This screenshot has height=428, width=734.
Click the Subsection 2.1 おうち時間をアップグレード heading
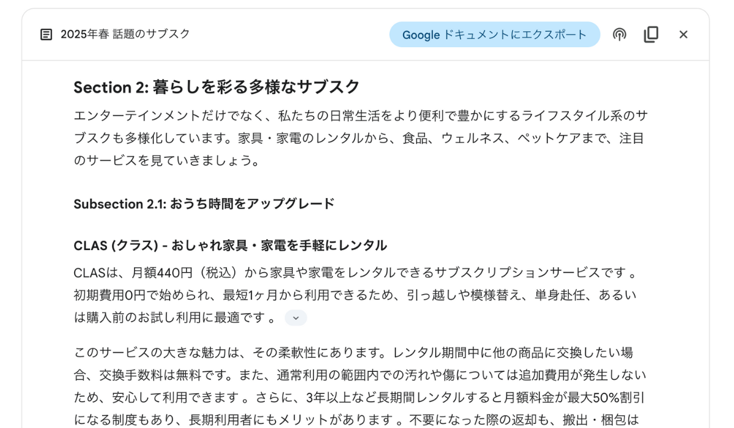204,204
